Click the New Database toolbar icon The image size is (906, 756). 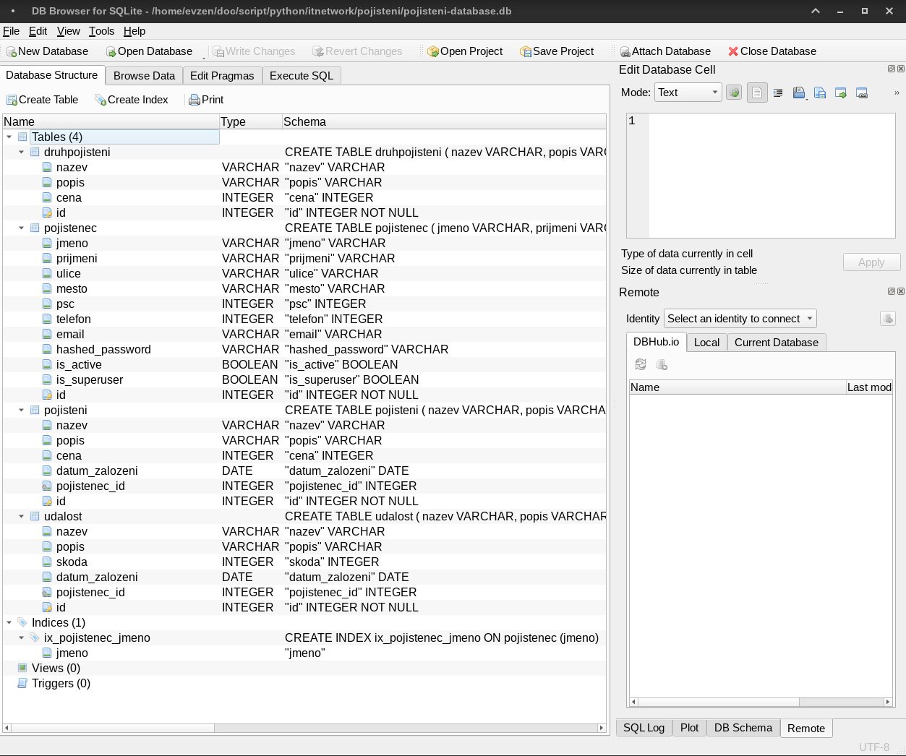pos(12,52)
